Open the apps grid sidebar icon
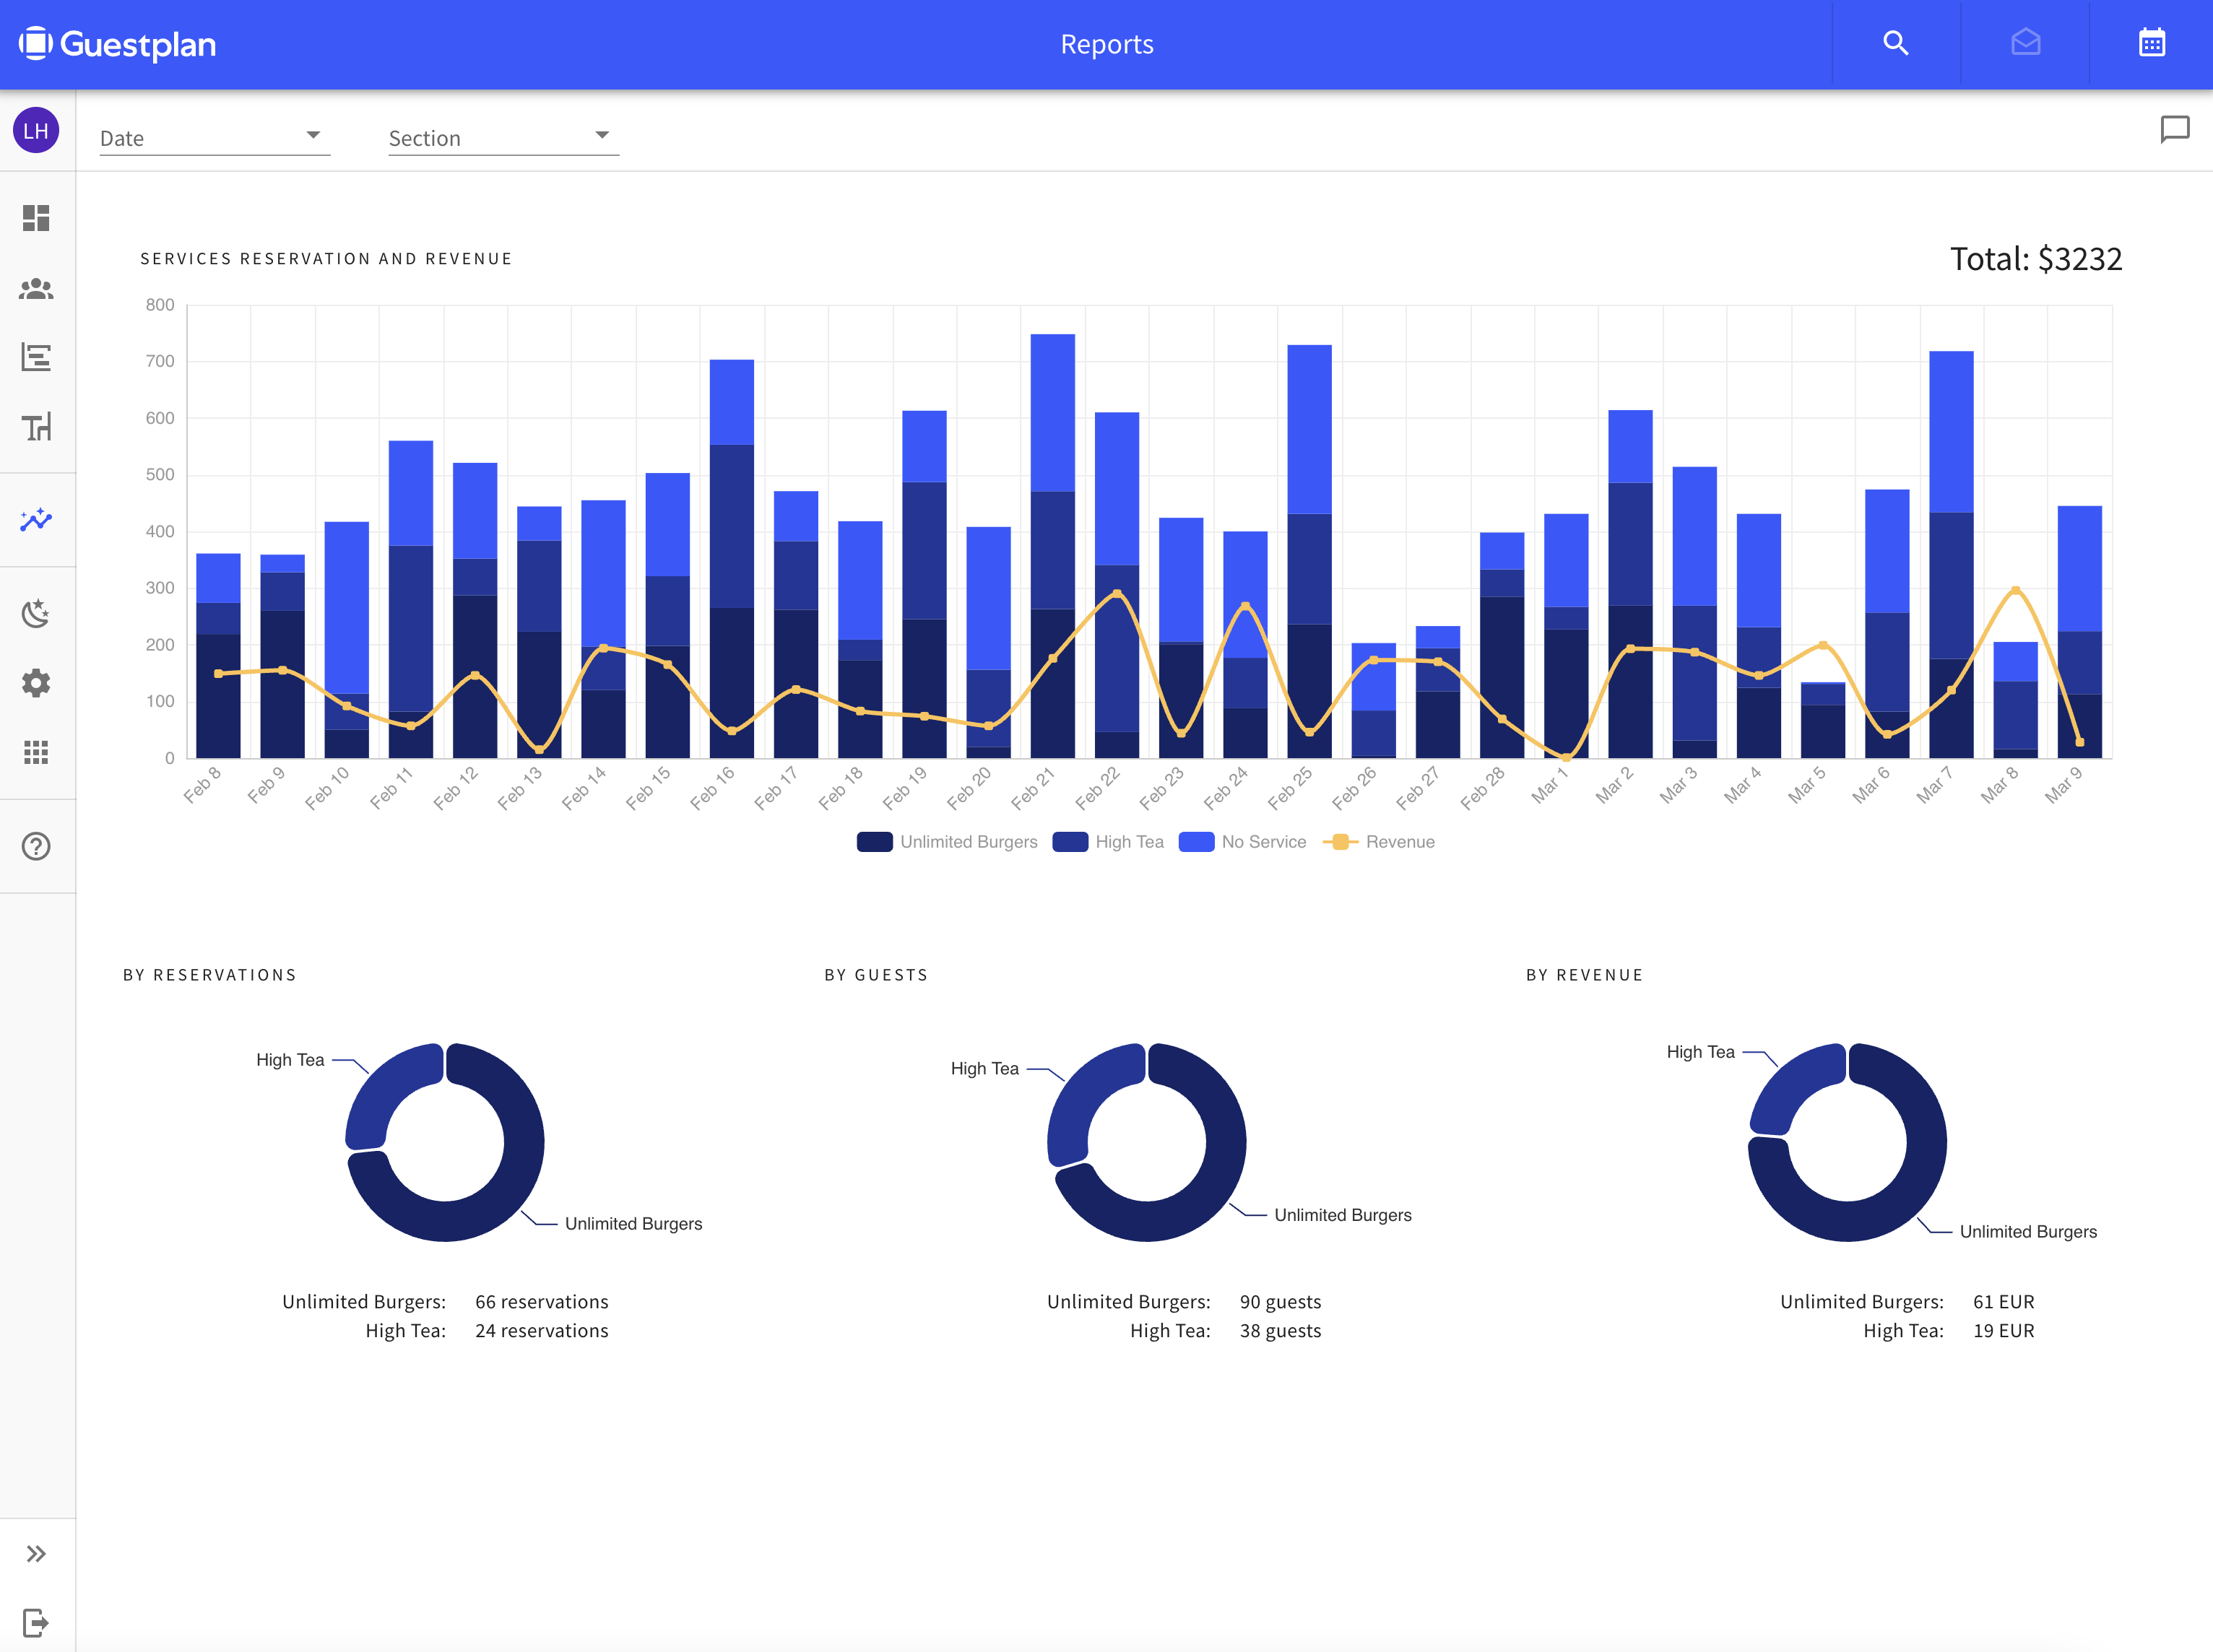Image resolution: width=2213 pixels, height=1652 pixels. click(36, 752)
